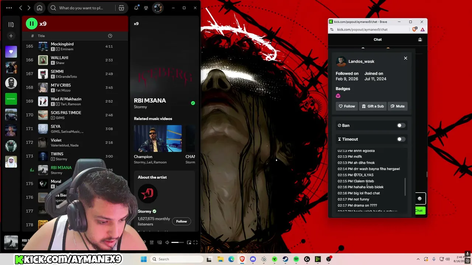Select track TWINS by Stormy
Viewport: 472px width, 265px height.
coord(76,156)
